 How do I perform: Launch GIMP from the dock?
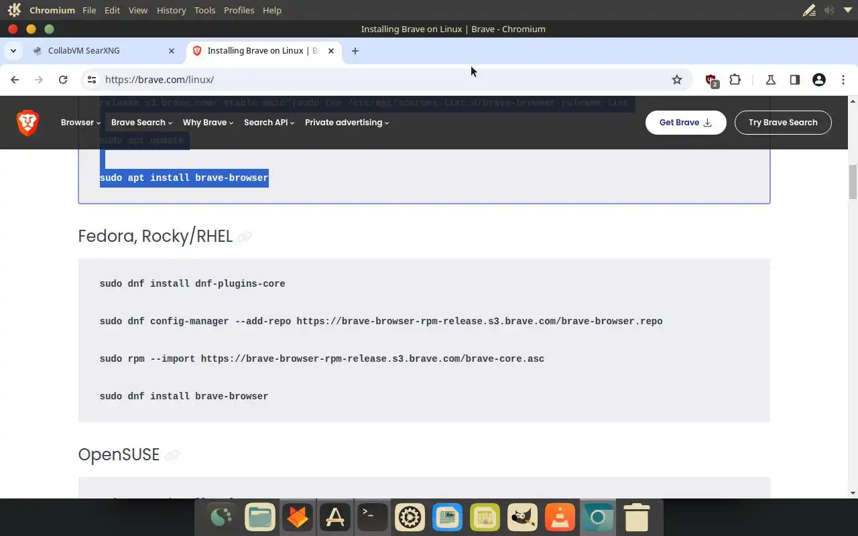pos(522,517)
